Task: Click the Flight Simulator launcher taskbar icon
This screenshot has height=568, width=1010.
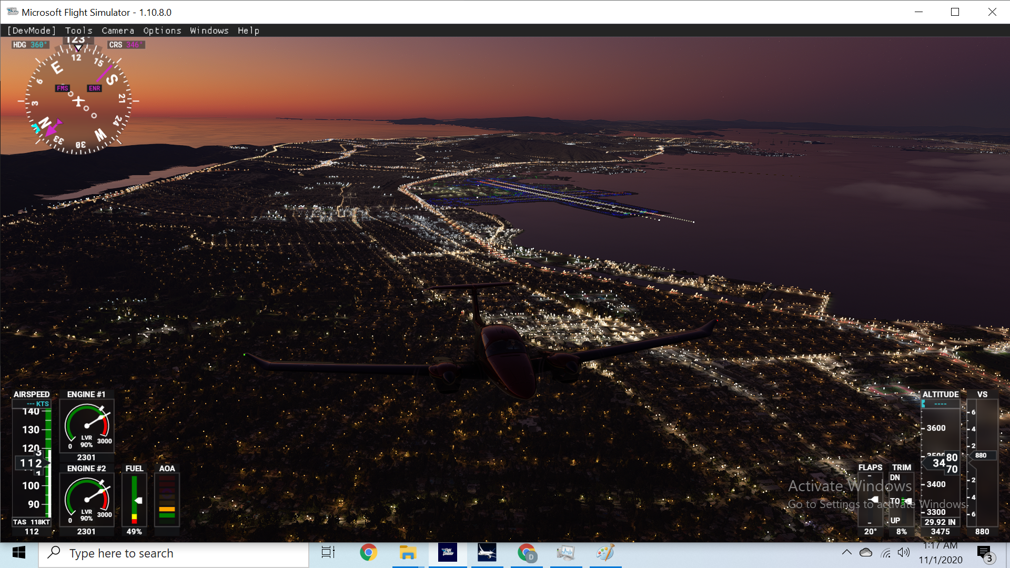Action: tap(448, 553)
